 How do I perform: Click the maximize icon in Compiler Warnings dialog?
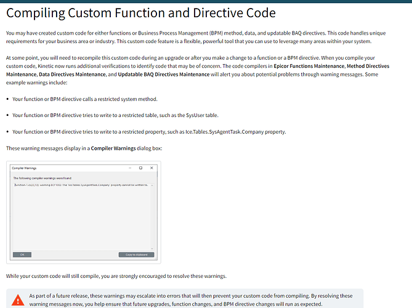click(x=140, y=168)
